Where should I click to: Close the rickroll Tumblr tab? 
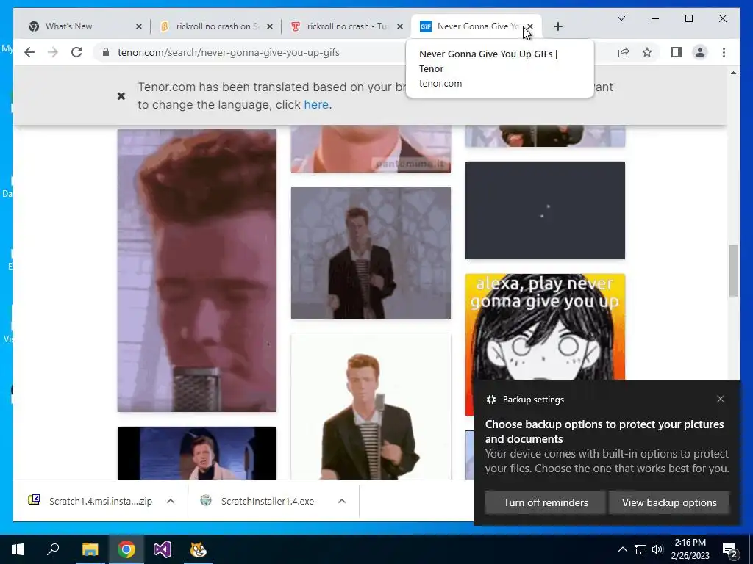tap(400, 26)
